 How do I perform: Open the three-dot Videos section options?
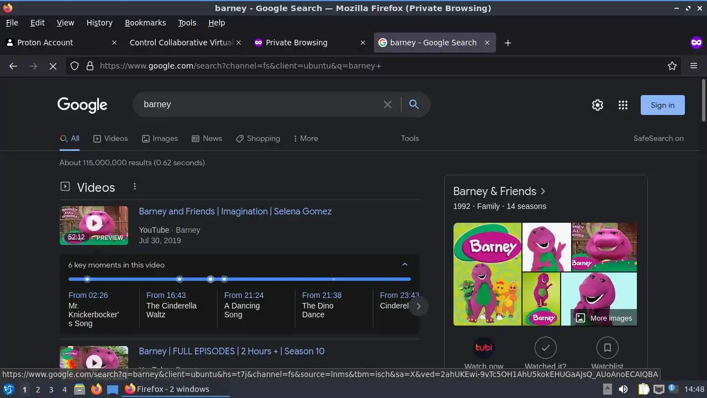134,187
